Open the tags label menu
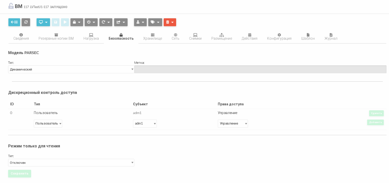 click(155, 22)
